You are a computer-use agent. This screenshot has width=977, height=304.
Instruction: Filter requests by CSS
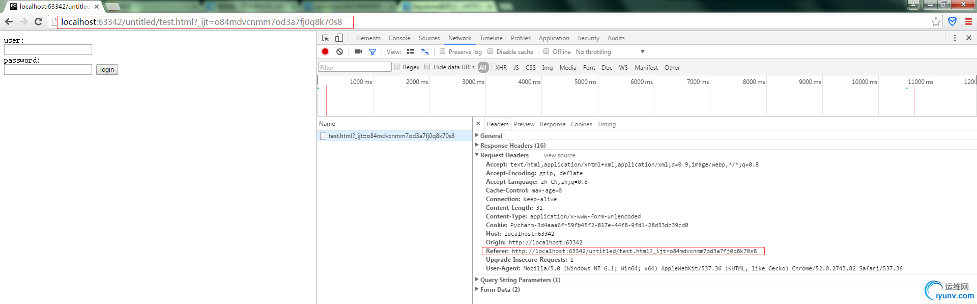(x=530, y=67)
